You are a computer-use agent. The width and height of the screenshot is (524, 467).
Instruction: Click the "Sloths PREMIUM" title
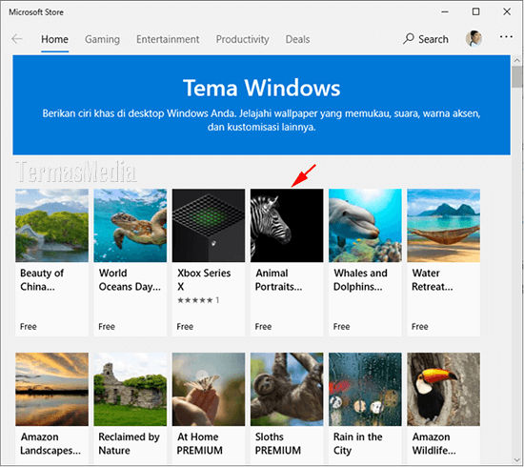point(278,443)
